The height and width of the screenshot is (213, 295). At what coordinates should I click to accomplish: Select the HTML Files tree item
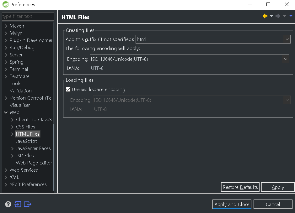click(x=28, y=134)
